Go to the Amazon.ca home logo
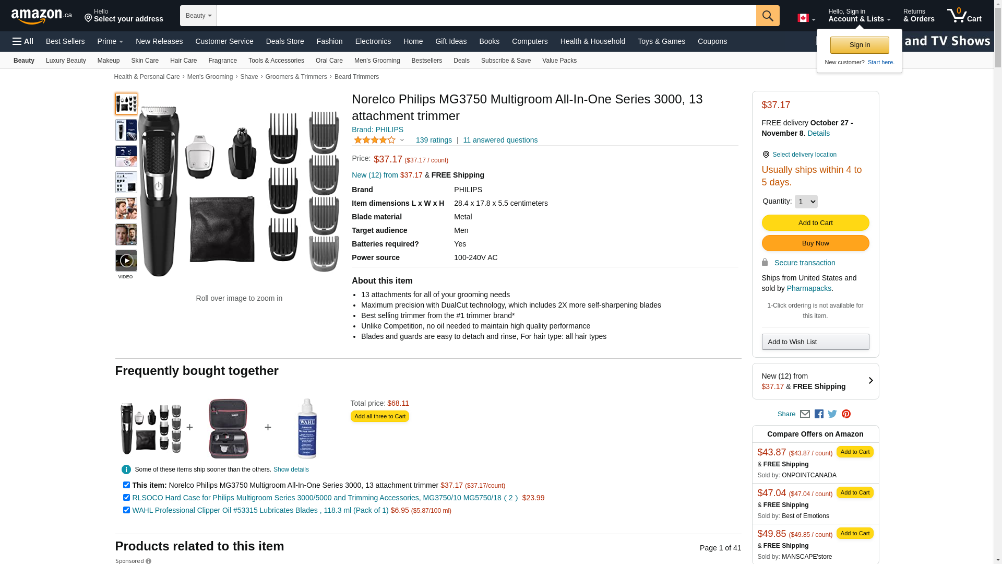Screen dimensions: 1002x564 point(41,16)
